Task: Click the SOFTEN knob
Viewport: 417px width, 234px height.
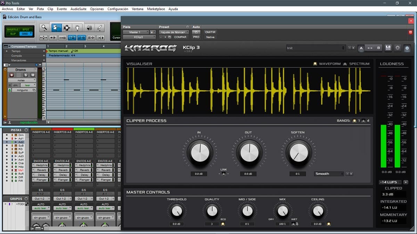Action: (x=298, y=152)
